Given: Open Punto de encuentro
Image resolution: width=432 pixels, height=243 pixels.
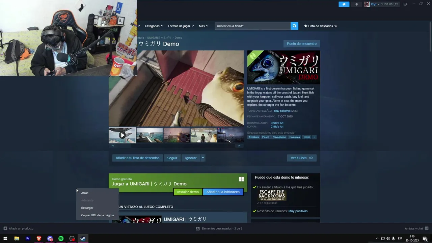Looking at the screenshot, I should coord(302,44).
